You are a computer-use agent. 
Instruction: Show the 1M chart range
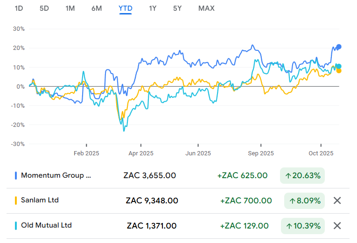(70, 8)
